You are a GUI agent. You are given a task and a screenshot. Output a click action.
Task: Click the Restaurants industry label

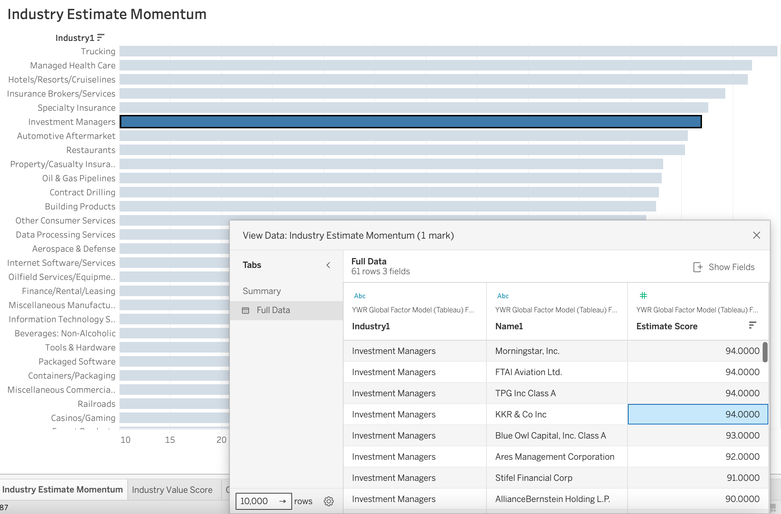tap(91, 150)
